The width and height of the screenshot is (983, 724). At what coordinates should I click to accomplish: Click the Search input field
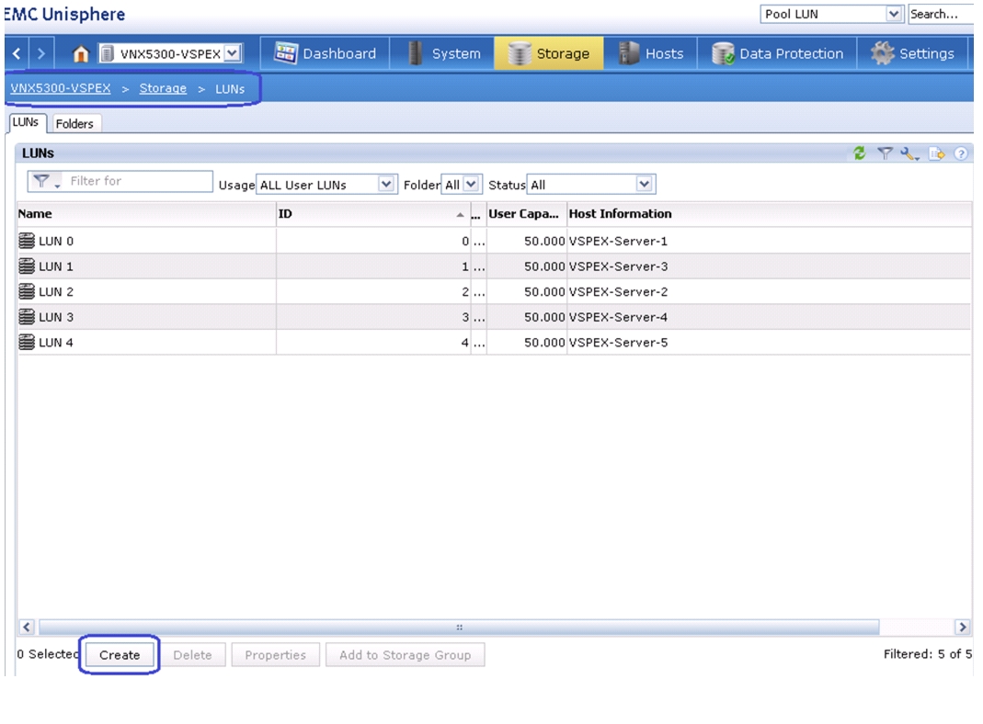tap(941, 14)
